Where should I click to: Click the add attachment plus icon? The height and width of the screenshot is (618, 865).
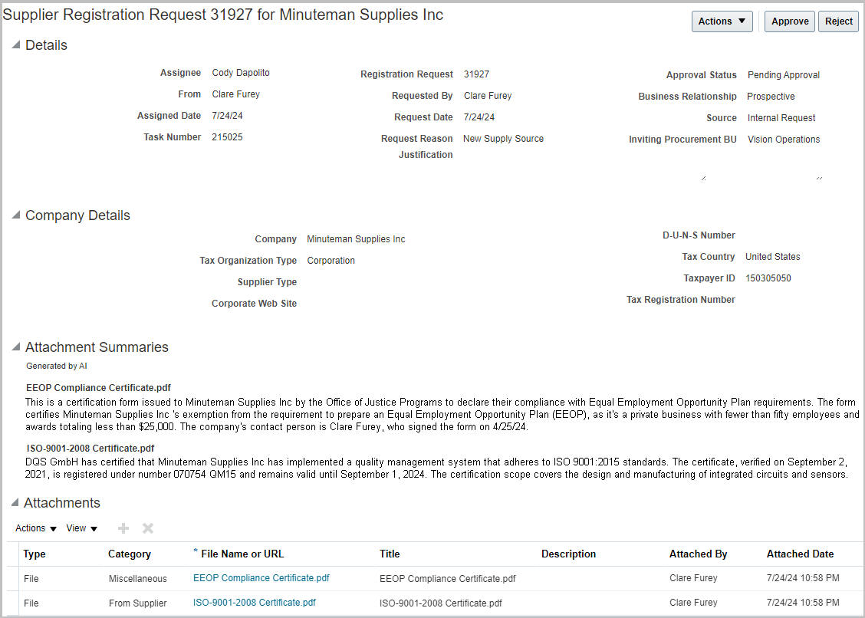coord(123,528)
